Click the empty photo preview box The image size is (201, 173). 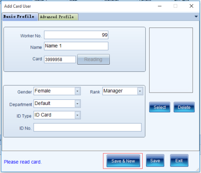click(x=171, y=60)
